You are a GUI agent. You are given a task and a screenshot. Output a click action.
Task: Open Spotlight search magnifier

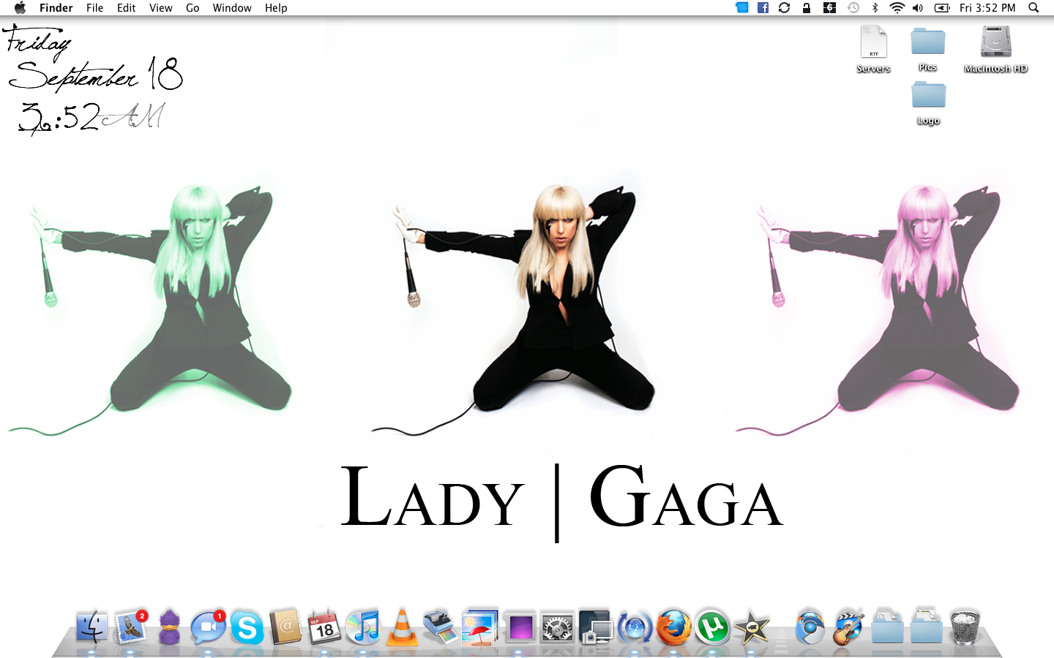tap(1034, 8)
